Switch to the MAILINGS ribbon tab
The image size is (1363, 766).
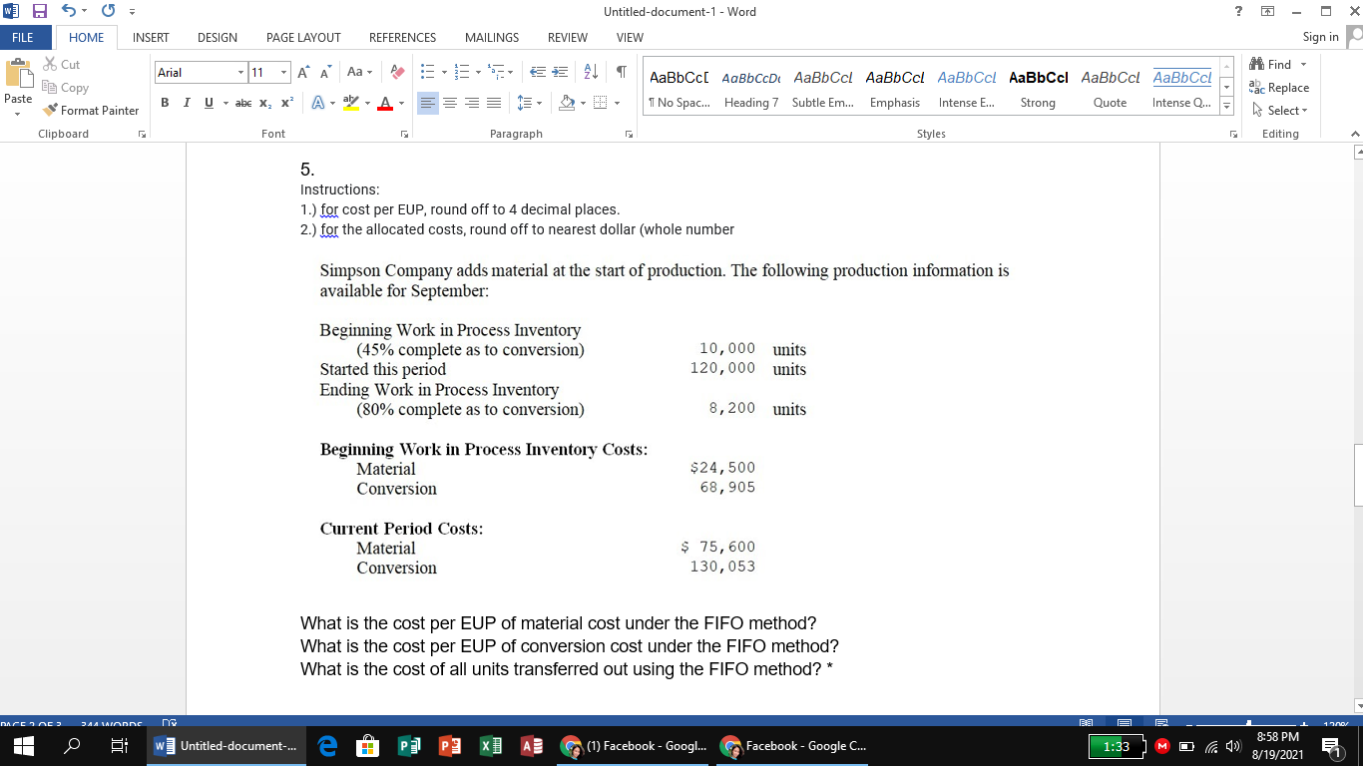point(491,37)
